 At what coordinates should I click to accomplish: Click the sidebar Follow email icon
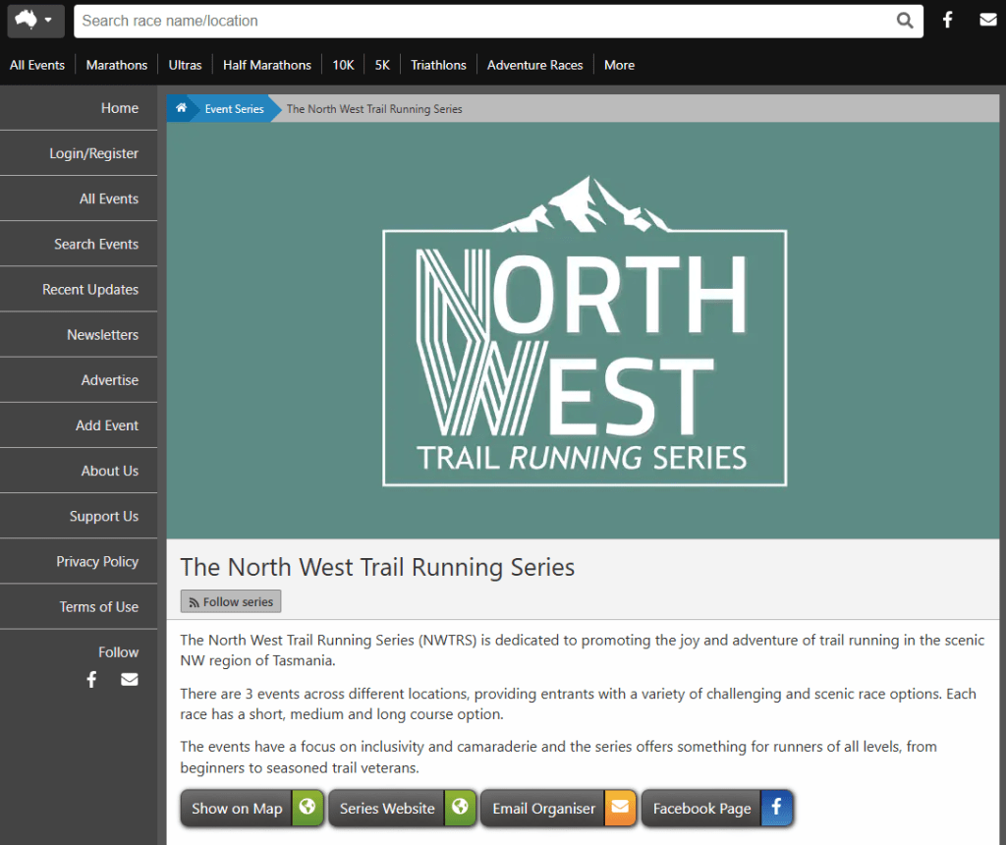tap(129, 679)
